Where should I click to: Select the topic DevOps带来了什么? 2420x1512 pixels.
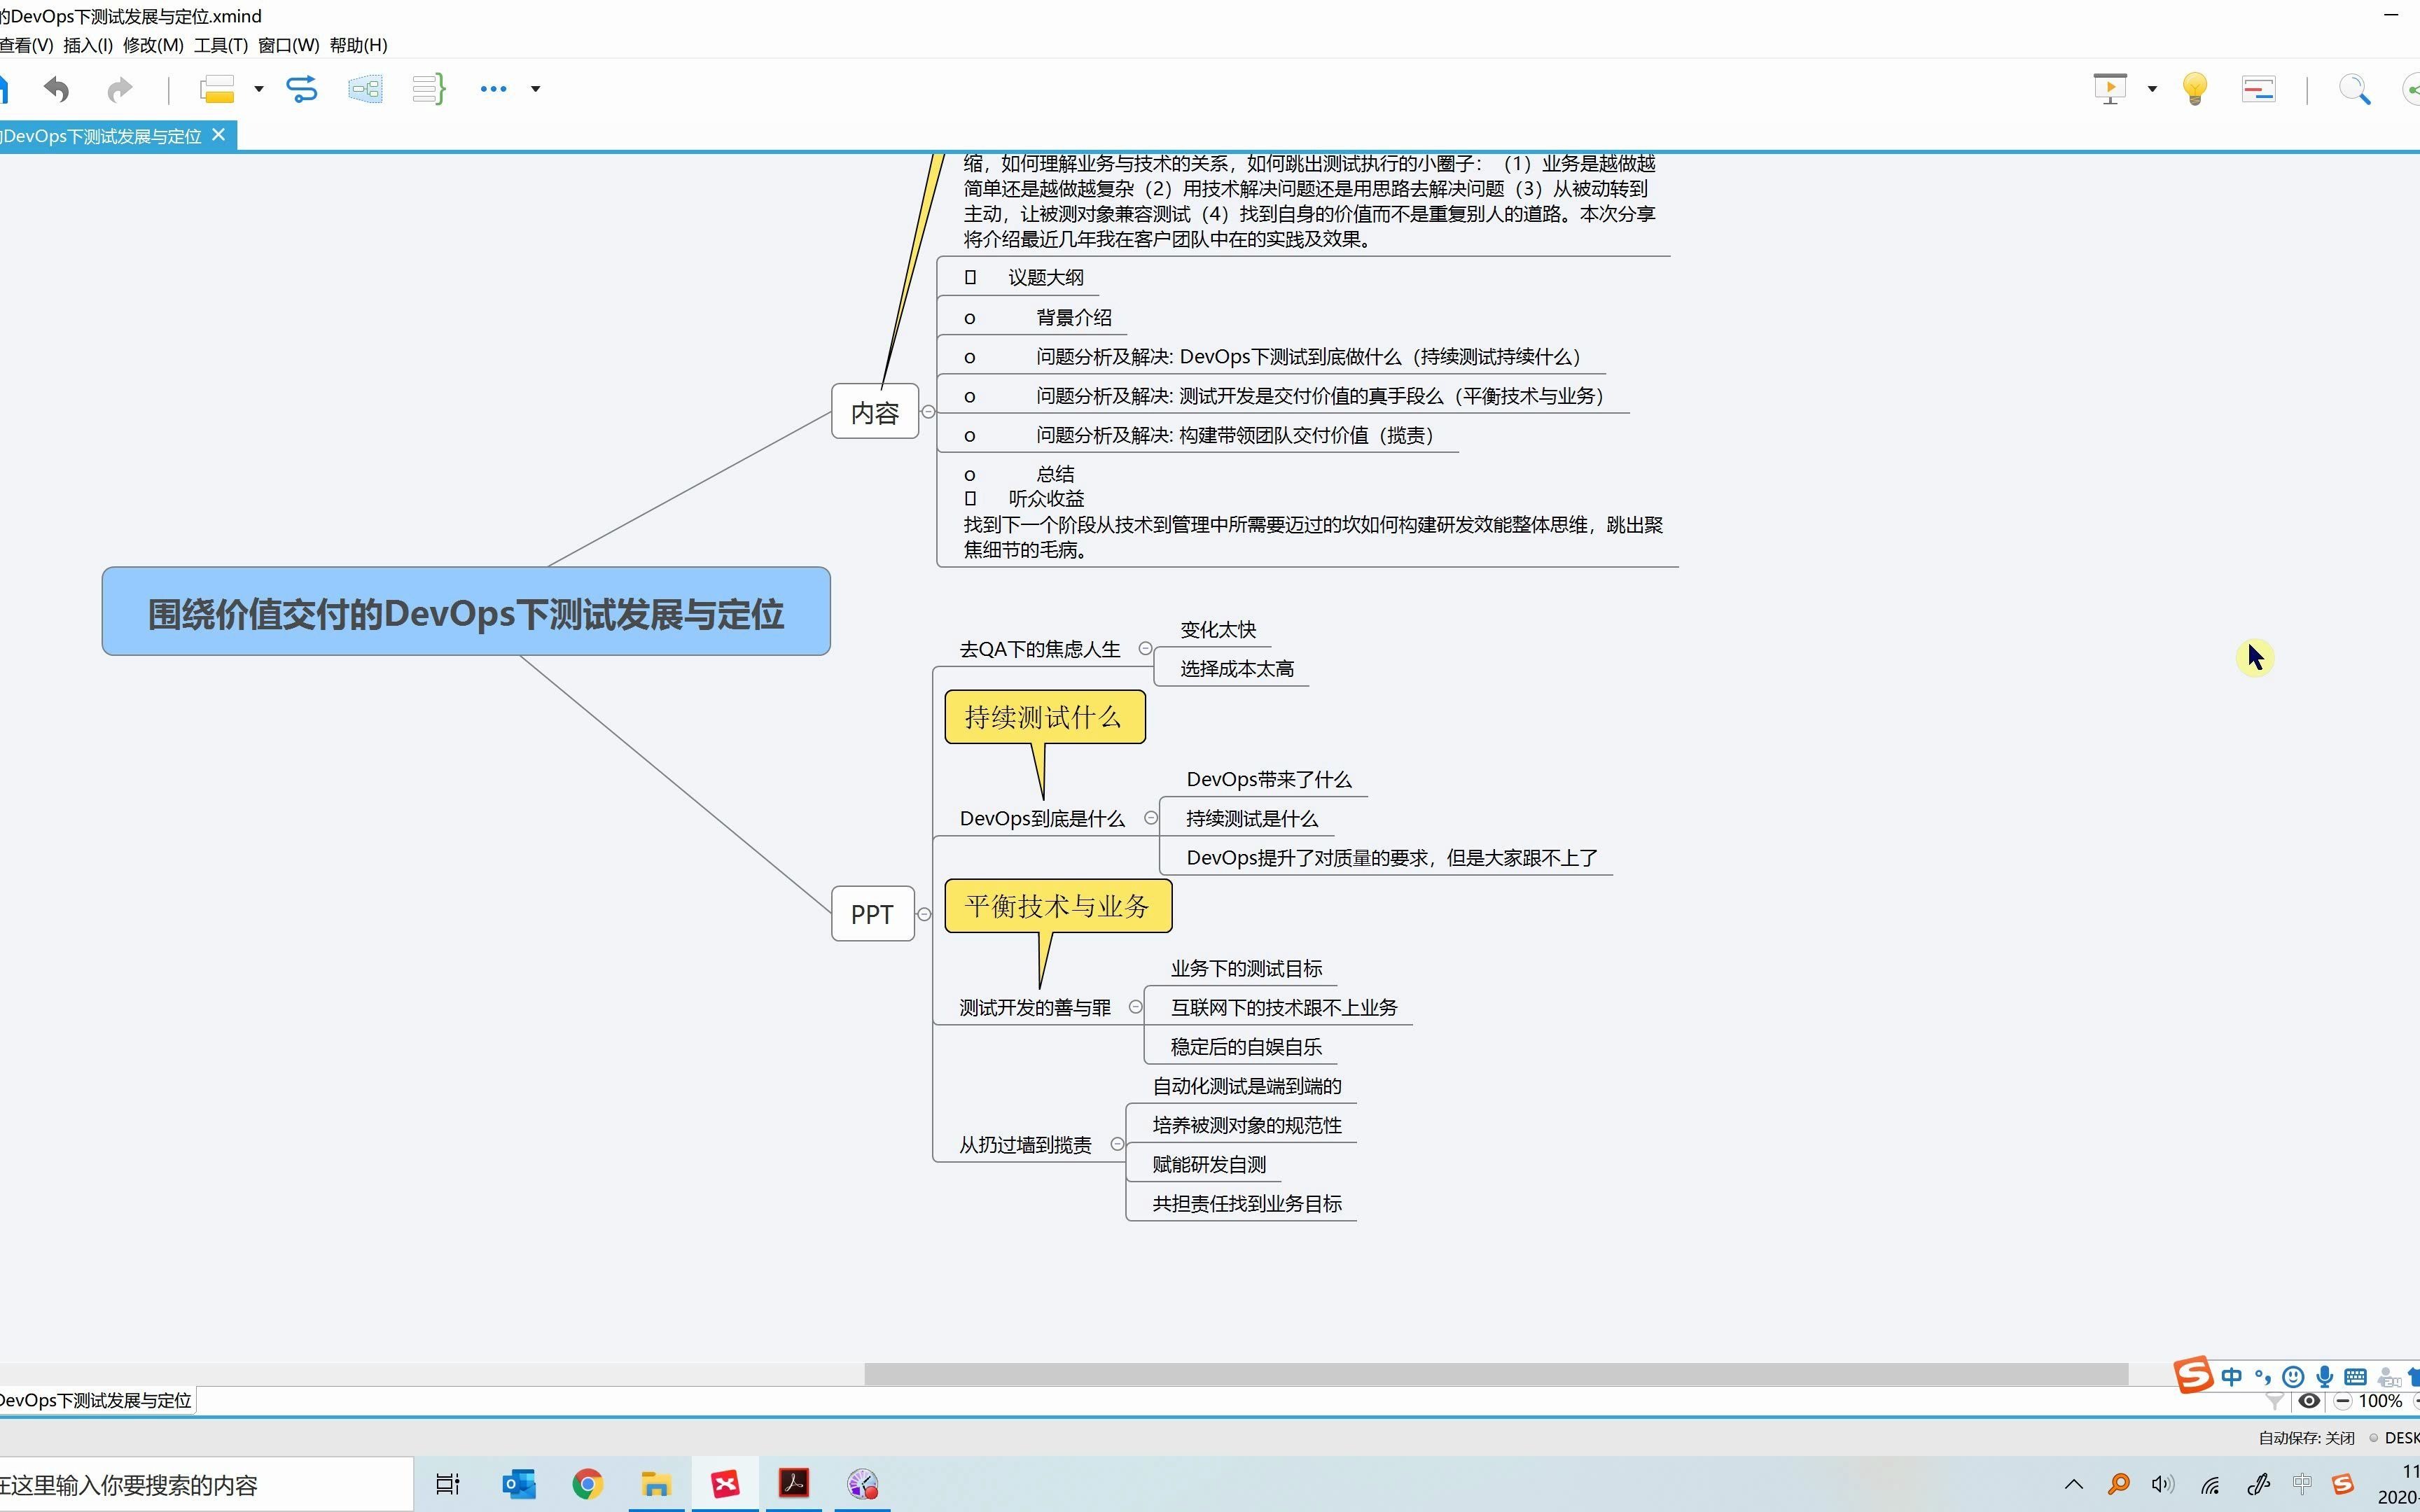click(1269, 780)
